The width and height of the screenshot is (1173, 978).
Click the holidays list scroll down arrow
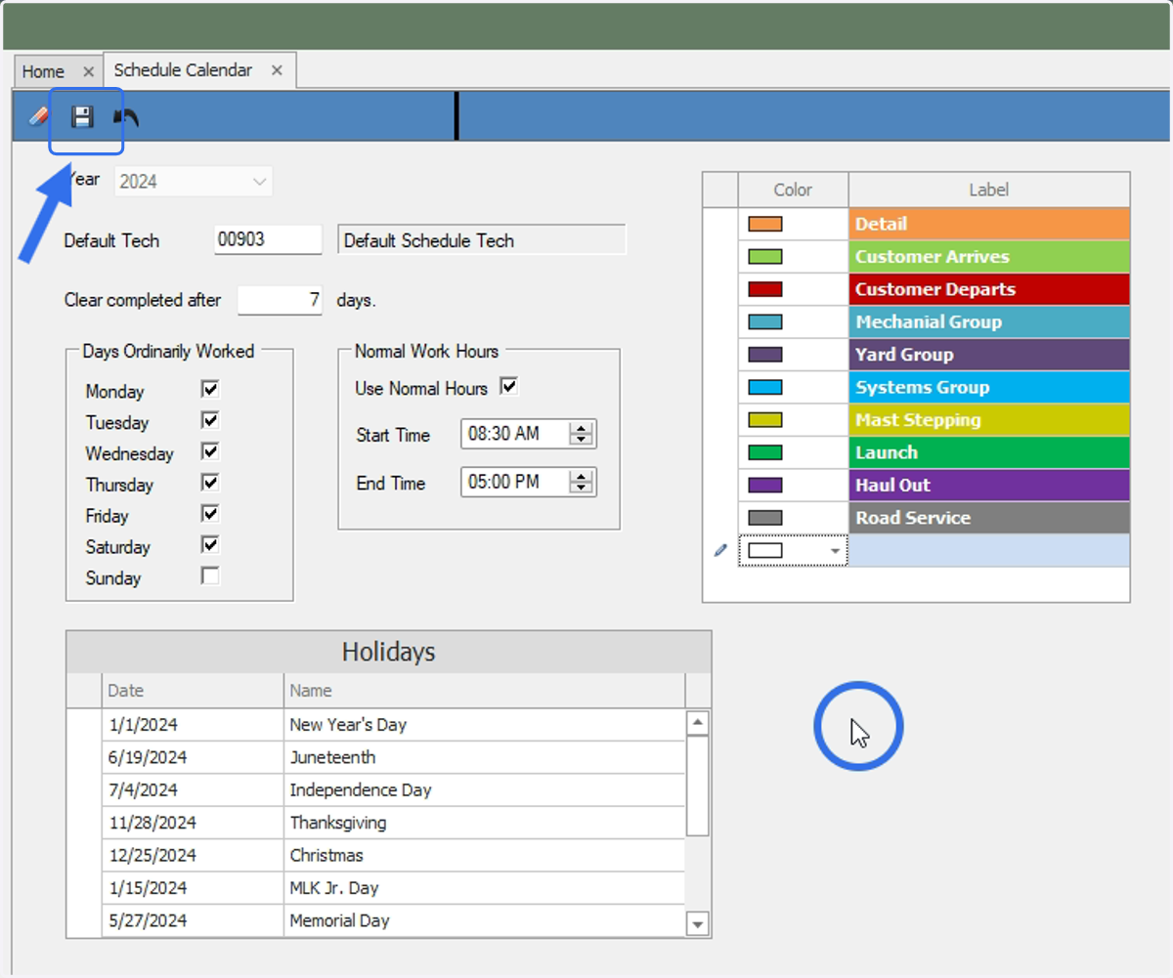(x=698, y=922)
